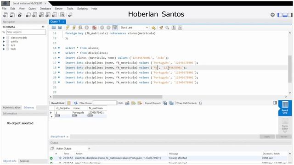This screenshot has height=165, width=294.
Task: Create a new SQL tab from main toolbar
Action: [x=6, y=15]
